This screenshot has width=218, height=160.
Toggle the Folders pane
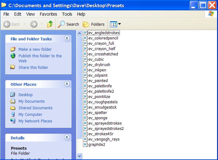pos(94,24)
